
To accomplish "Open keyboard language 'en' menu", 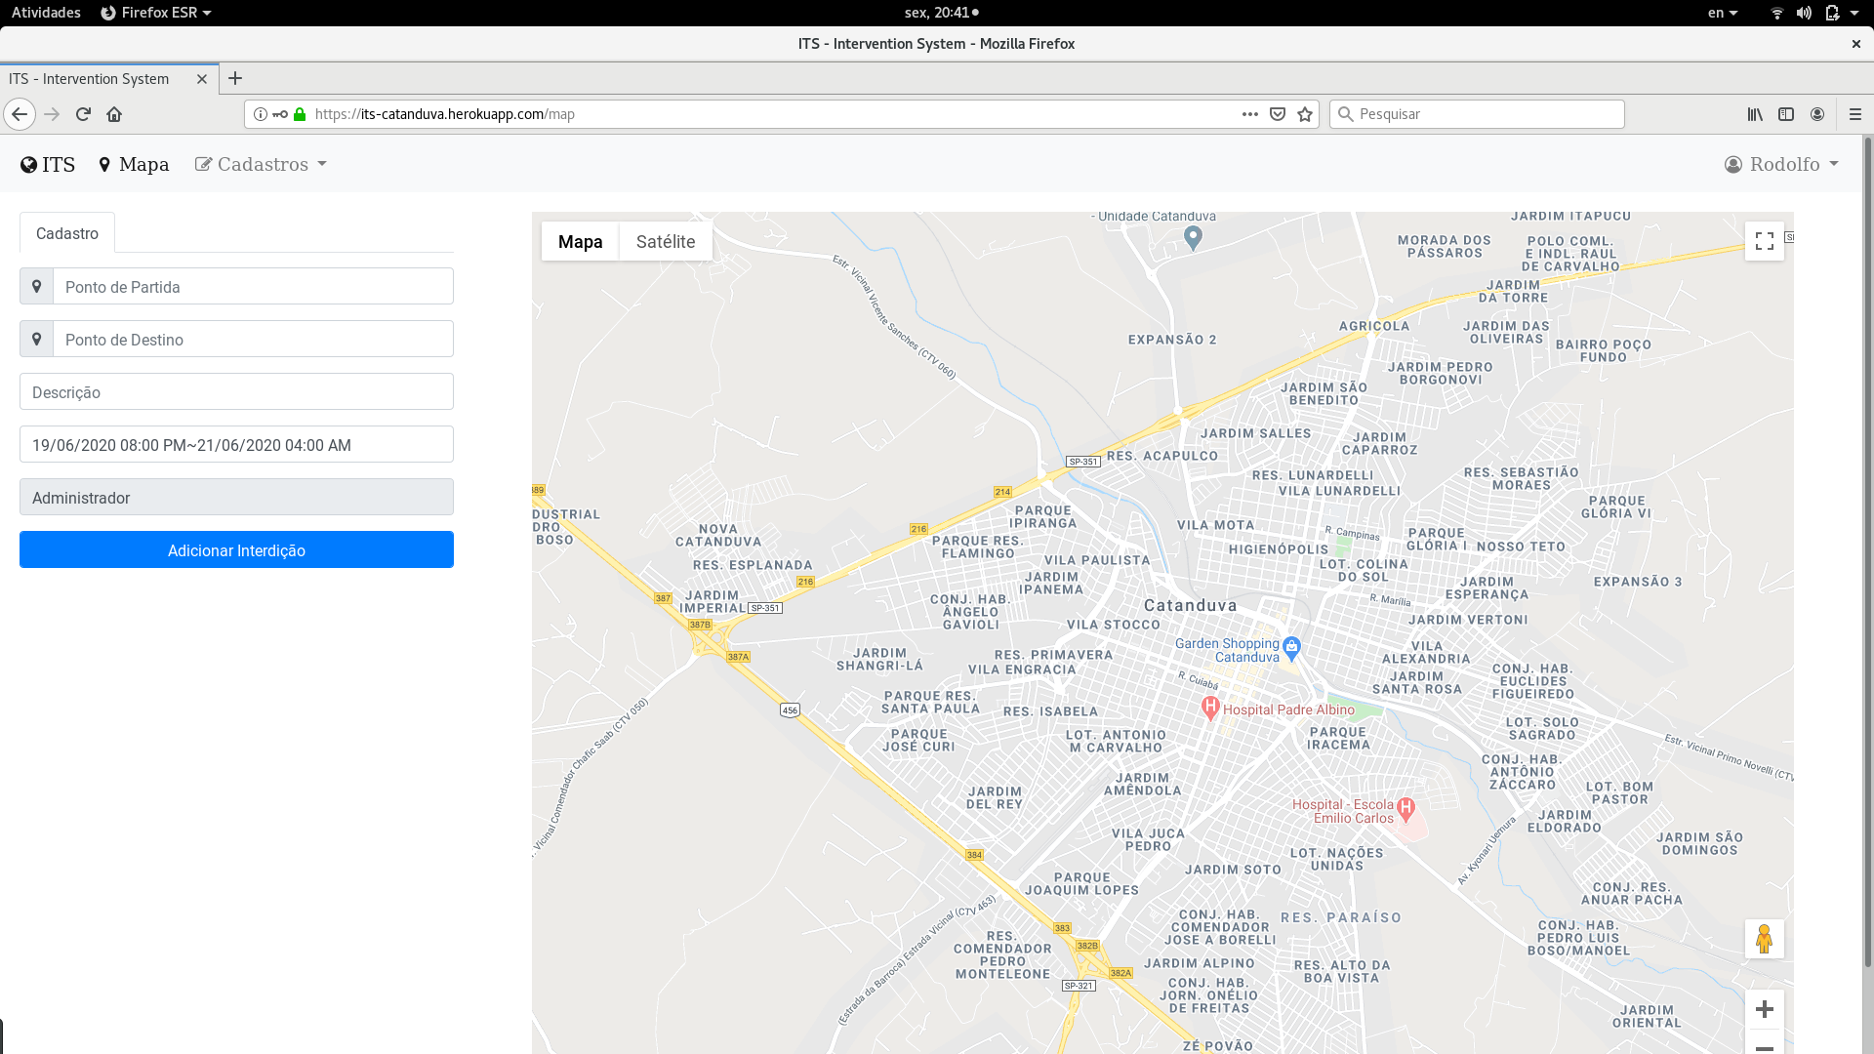I will tap(1722, 13).
